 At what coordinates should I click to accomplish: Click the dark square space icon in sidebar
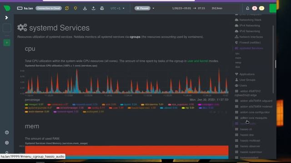click(x=7, y=28)
